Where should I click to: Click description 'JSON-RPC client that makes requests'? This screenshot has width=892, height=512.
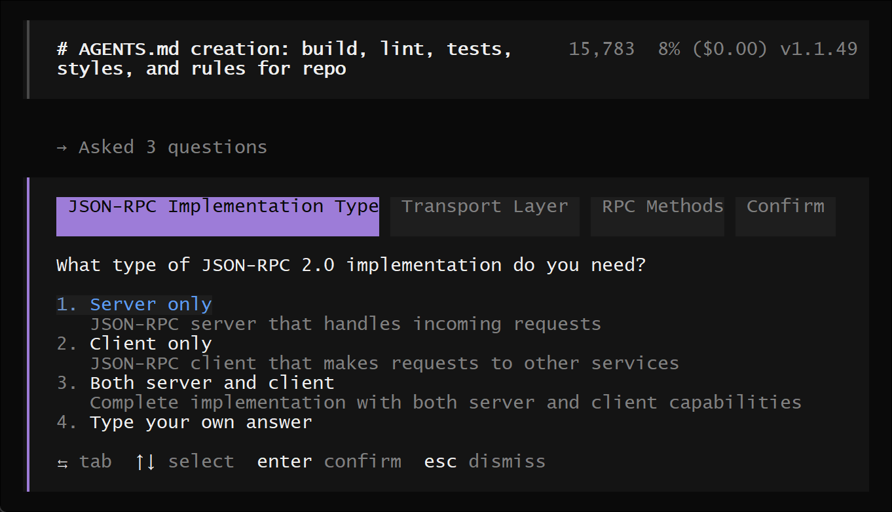point(384,363)
